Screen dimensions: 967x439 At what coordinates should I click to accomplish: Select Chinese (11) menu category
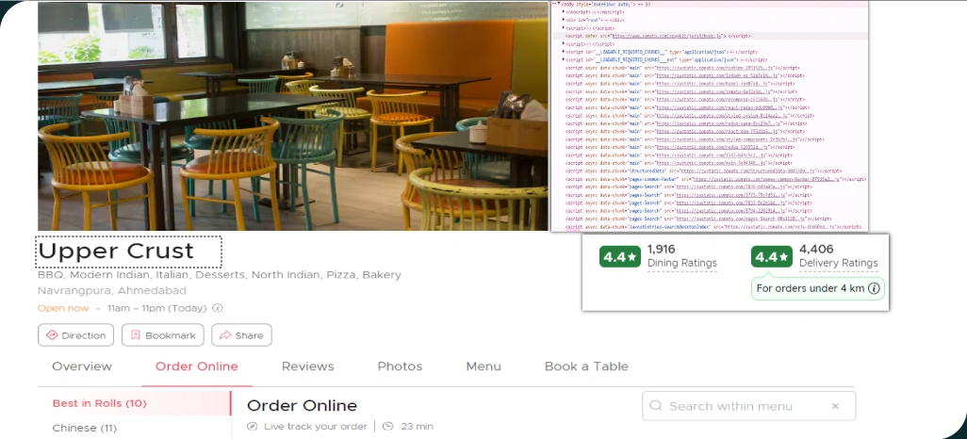tap(85, 428)
